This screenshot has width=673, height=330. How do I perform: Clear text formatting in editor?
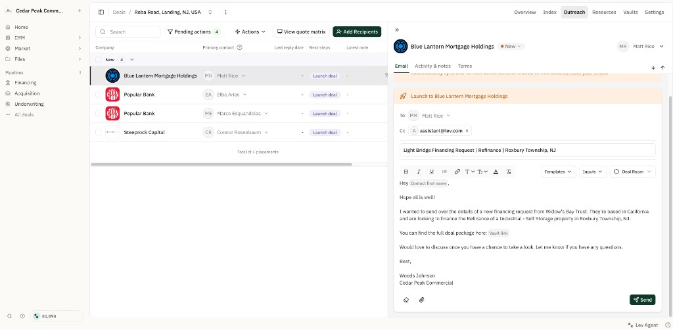[509, 172]
